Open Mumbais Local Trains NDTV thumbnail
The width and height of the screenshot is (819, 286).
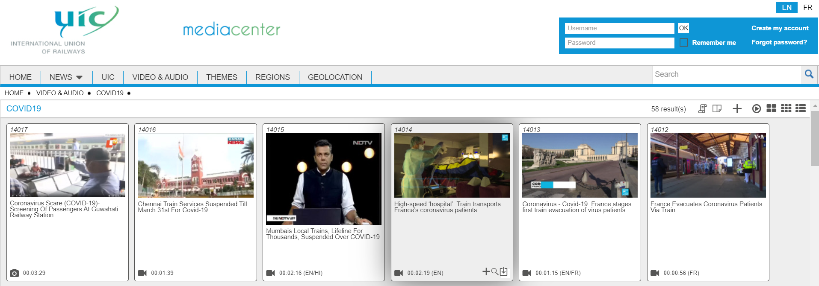[324, 179]
